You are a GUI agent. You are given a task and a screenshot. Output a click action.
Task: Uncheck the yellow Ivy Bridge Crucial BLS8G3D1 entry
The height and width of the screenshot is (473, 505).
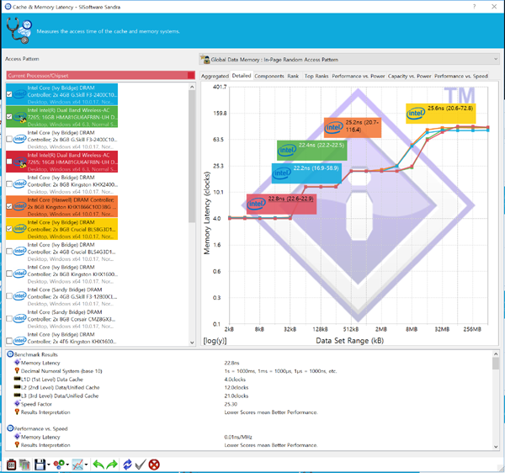point(9,229)
